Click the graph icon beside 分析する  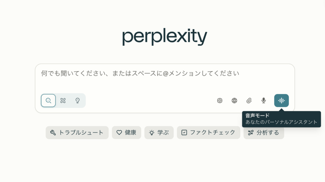tap(251, 132)
